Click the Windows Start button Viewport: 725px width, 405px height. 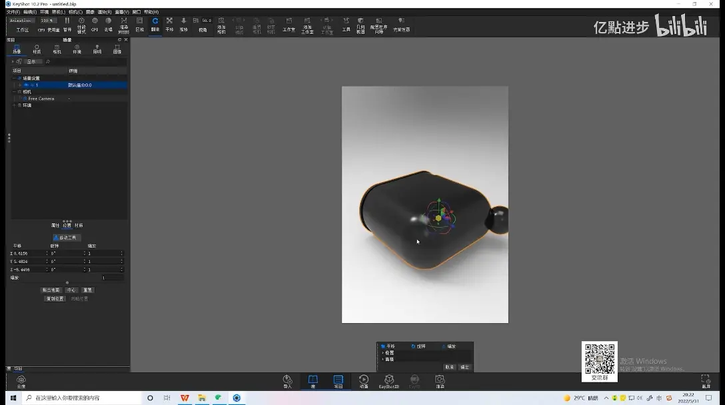13,398
